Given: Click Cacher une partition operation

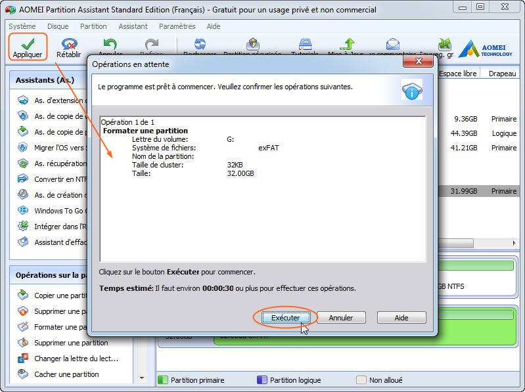Looking at the screenshot, I should coord(58,374).
